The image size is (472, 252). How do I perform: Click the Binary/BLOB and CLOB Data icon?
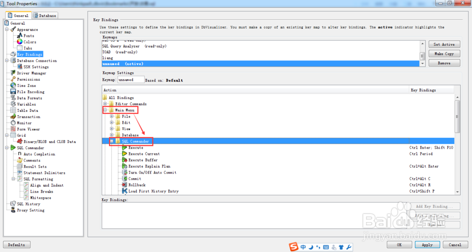[x=19, y=142]
